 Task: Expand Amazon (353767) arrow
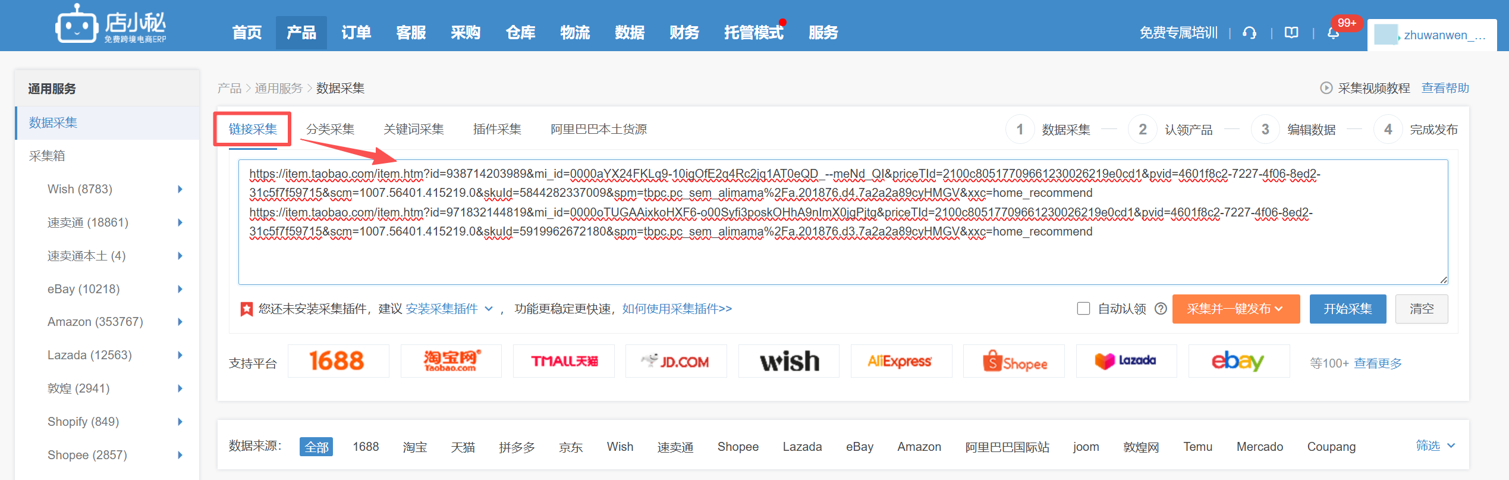(x=180, y=322)
